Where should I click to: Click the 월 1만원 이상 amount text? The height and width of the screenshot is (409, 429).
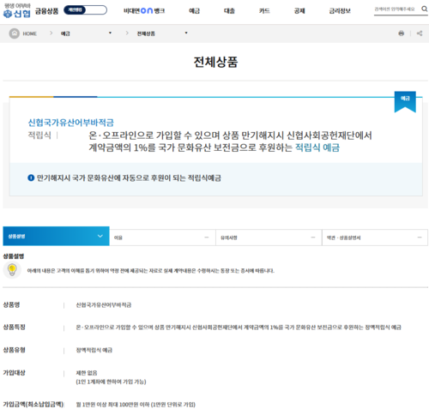coord(136,405)
